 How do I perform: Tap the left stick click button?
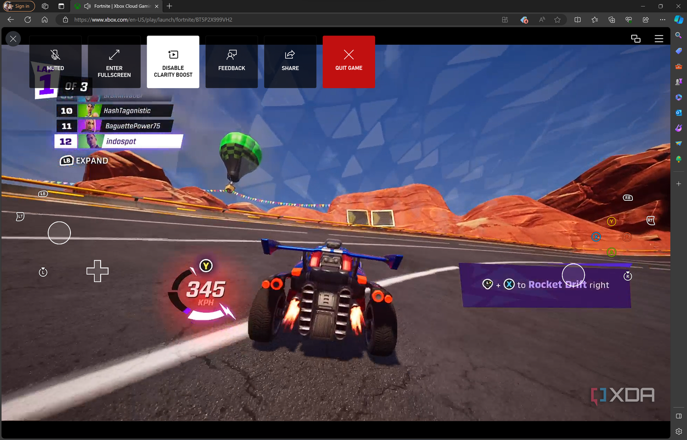[43, 272]
